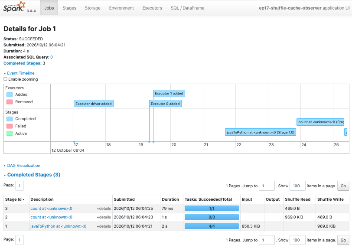This screenshot has height=248, width=352.
Task: Click the top Go button
Action: (343, 186)
